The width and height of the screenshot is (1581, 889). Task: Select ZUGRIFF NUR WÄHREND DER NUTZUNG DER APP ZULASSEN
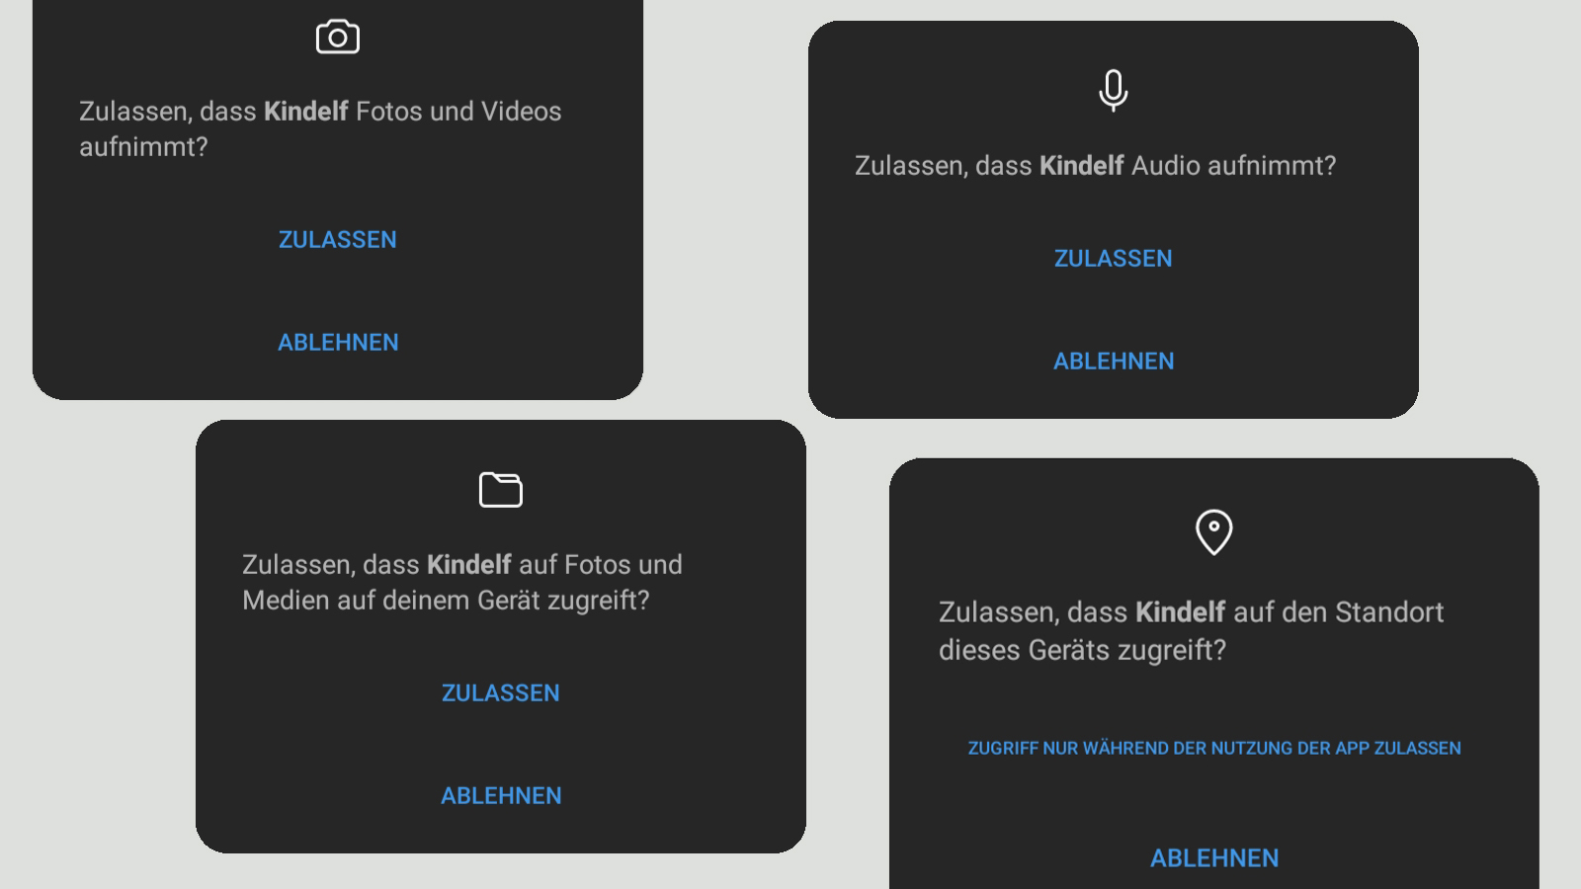pyautogui.click(x=1214, y=749)
